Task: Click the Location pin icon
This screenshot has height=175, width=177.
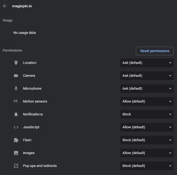Action: [16, 63]
